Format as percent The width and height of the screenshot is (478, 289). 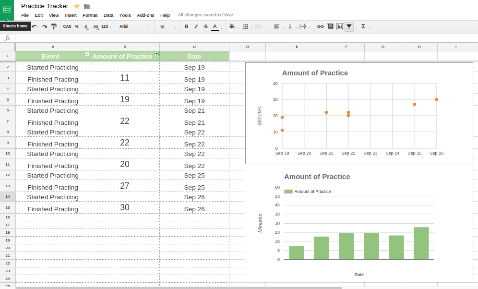(77, 26)
